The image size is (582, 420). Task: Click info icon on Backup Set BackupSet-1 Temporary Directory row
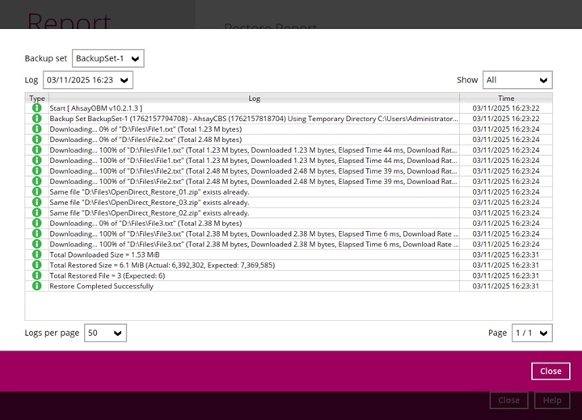point(36,119)
